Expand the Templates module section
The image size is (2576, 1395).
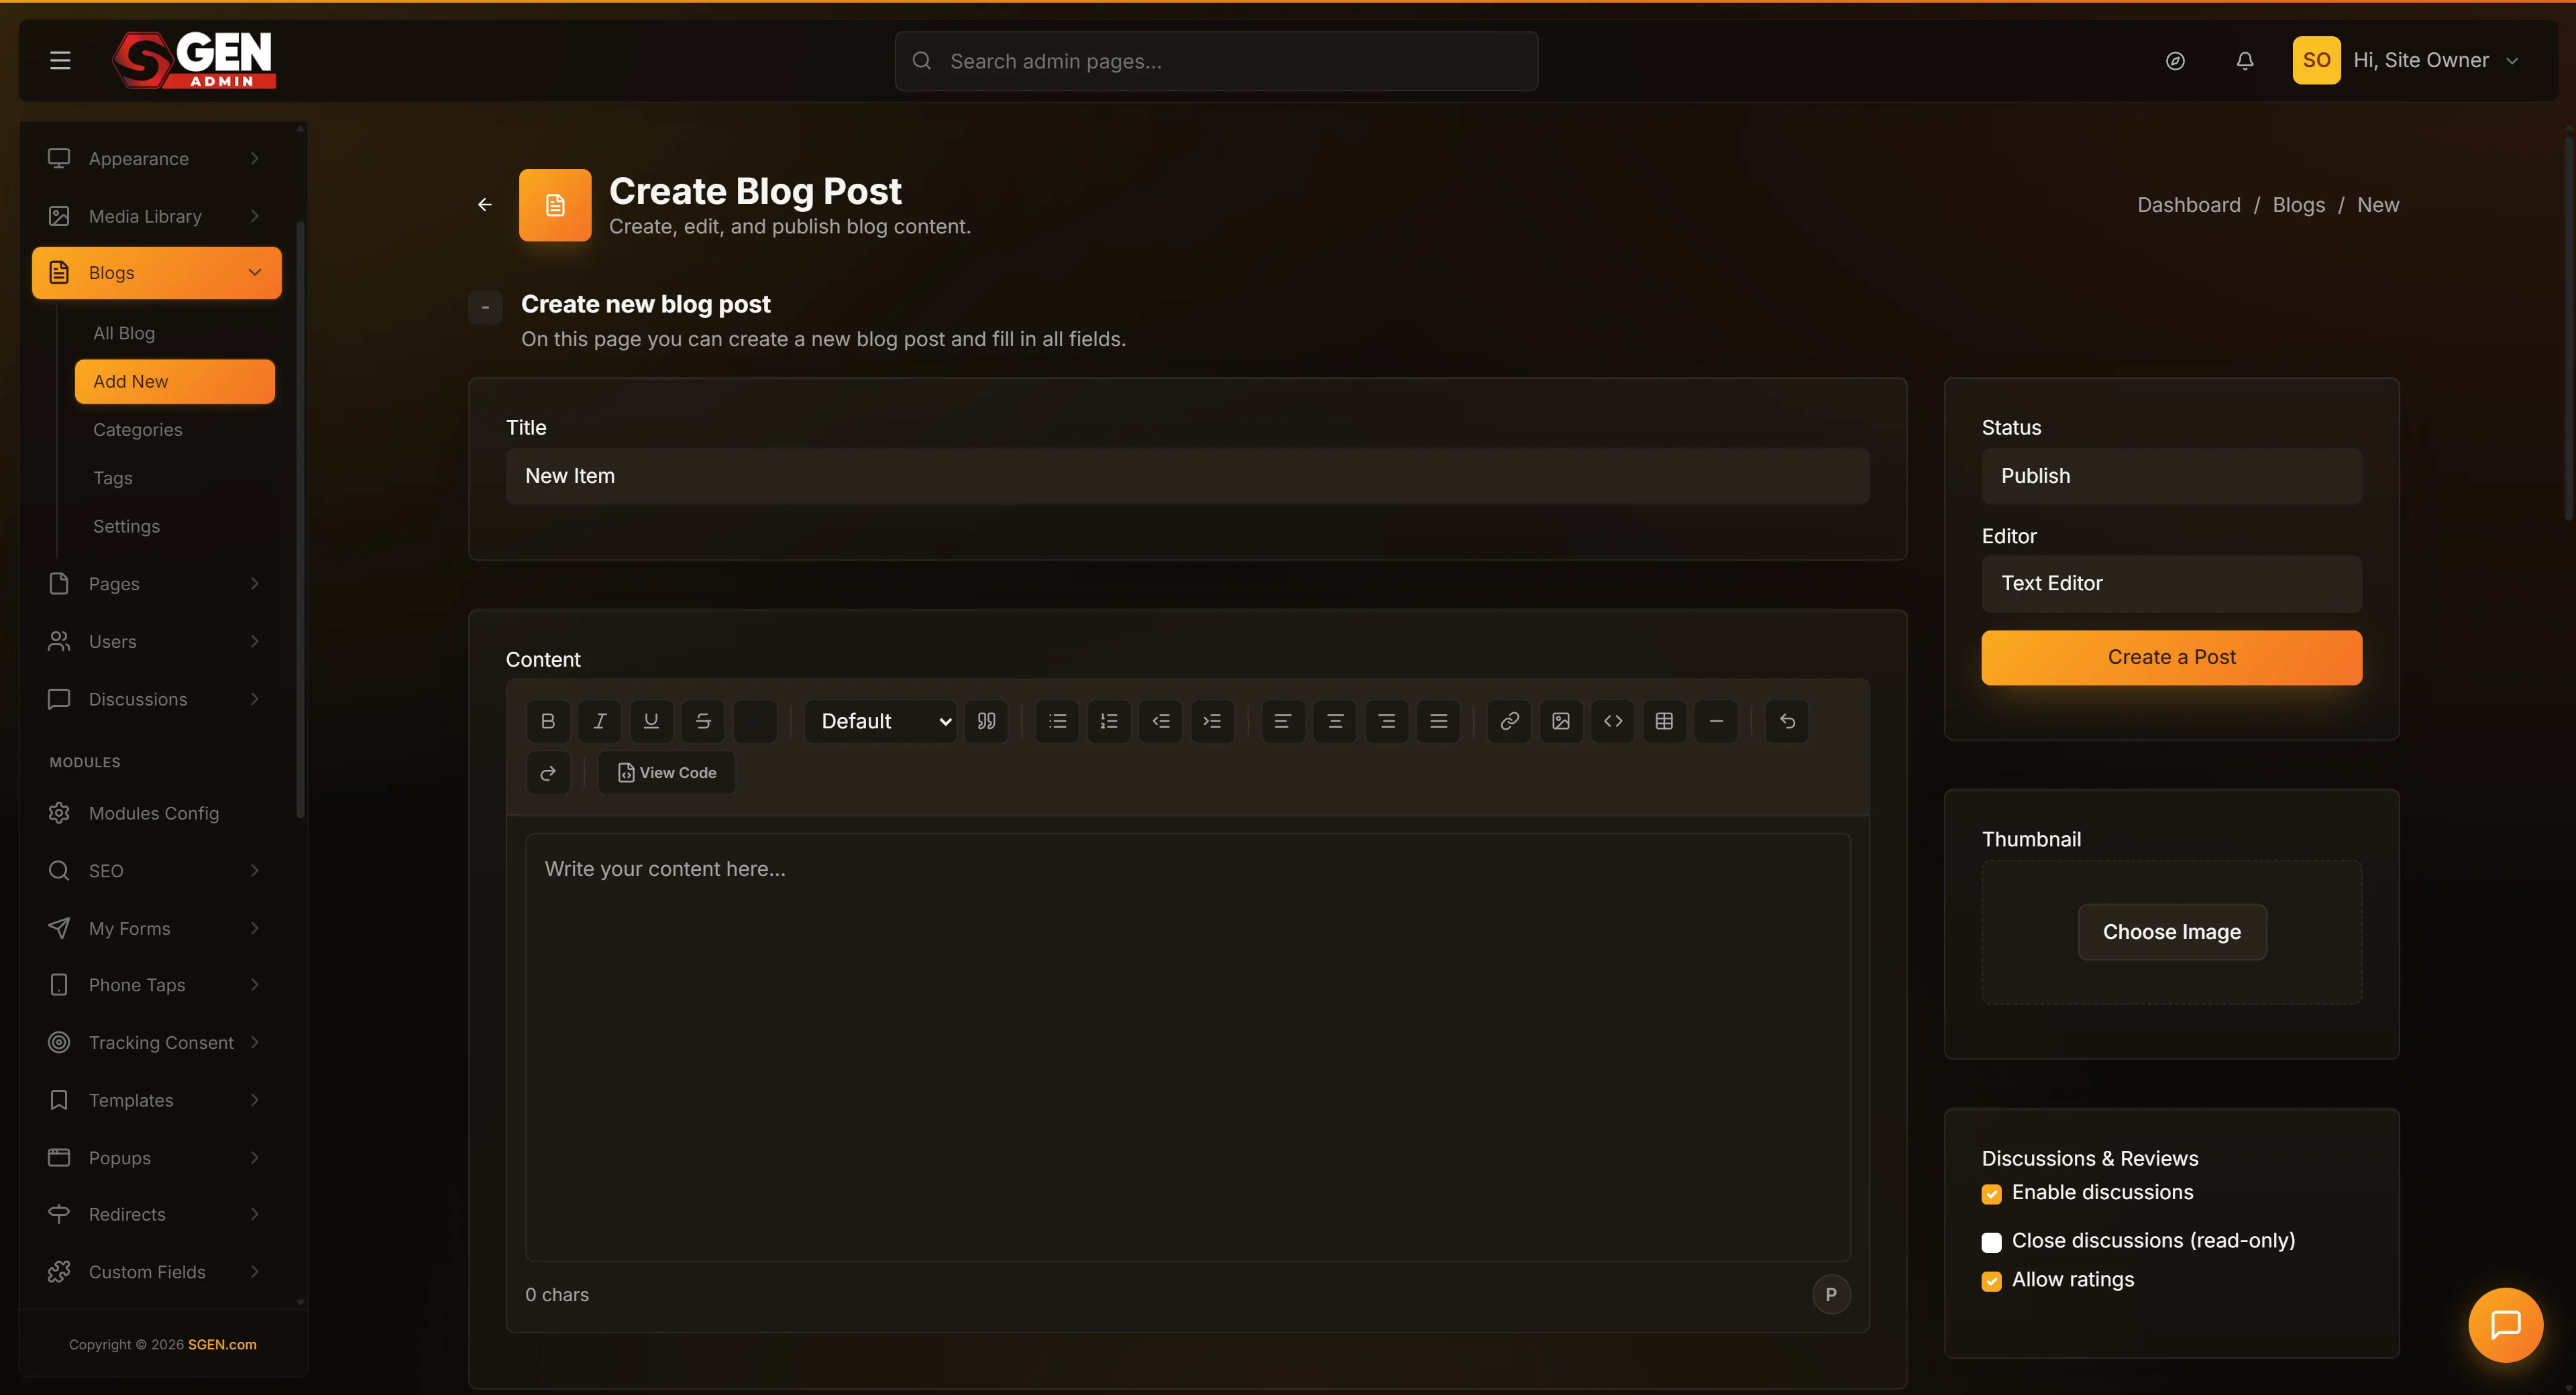[x=157, y=1100]
